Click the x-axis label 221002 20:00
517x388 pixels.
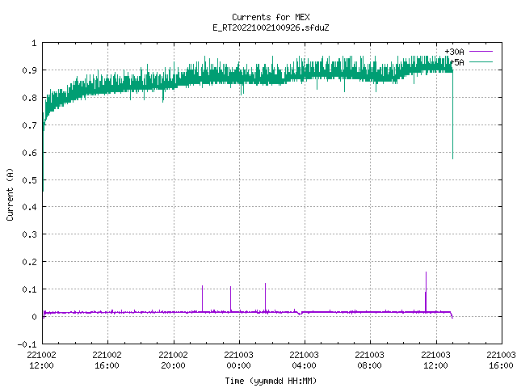[173, 360]
